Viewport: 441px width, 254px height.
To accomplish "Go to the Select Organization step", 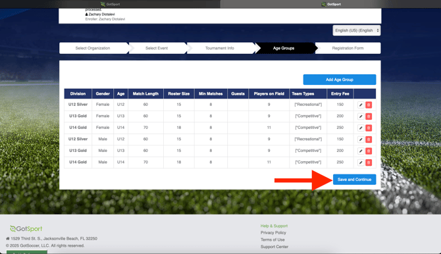I will coord(93,48).
